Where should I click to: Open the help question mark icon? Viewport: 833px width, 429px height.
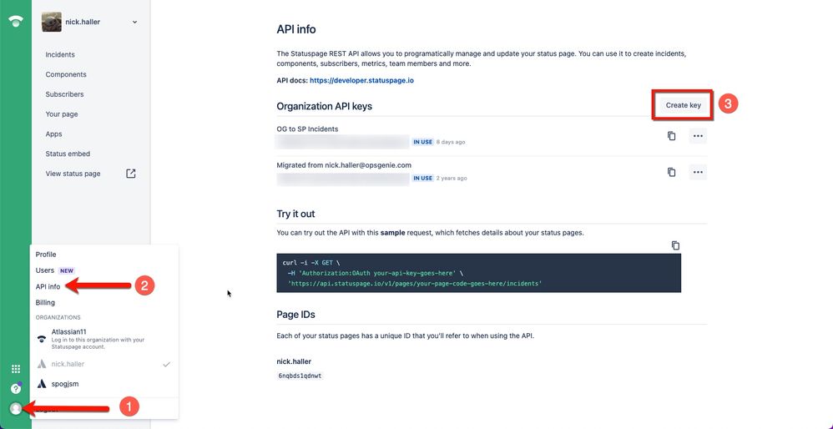[16, 389]
